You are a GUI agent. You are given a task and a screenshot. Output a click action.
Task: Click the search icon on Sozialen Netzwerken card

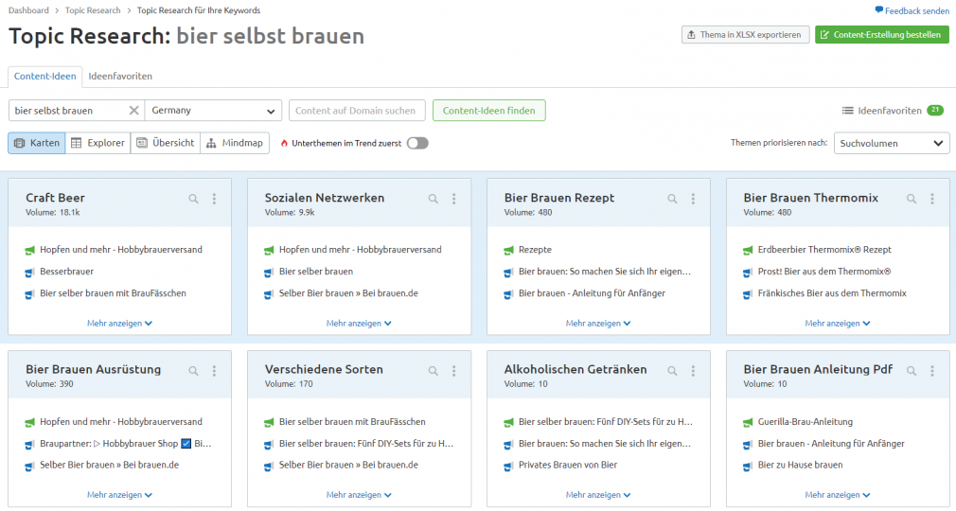tap(433, 199)
